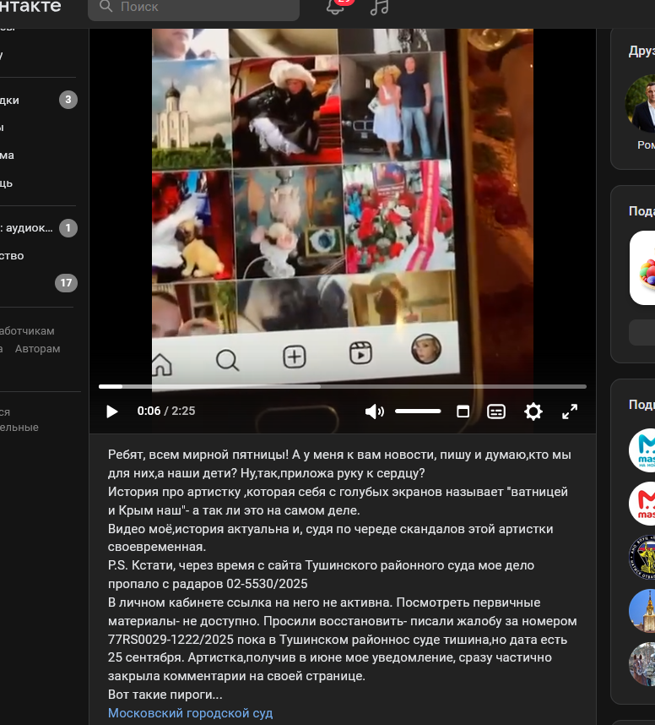This screenshot has width=655, height=725.
Task: Open the Авторам footer link
Action: point(37,348)
